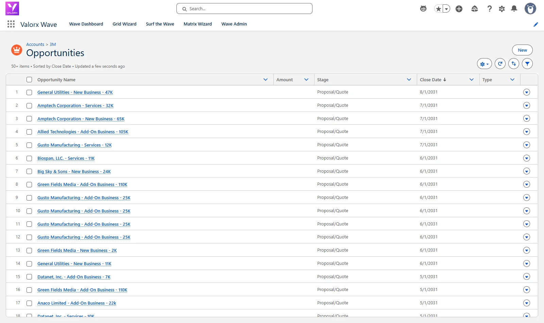
Task: Go to the Wave Dashboard tab
Action: coord(86,24)
